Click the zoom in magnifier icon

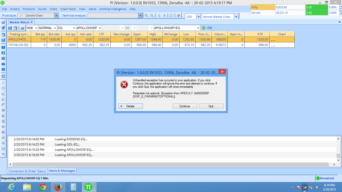[x=146, y=15]
